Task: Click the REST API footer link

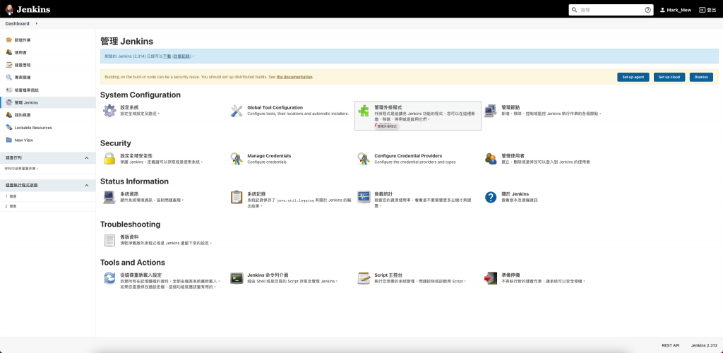Action: coord(671,345)
